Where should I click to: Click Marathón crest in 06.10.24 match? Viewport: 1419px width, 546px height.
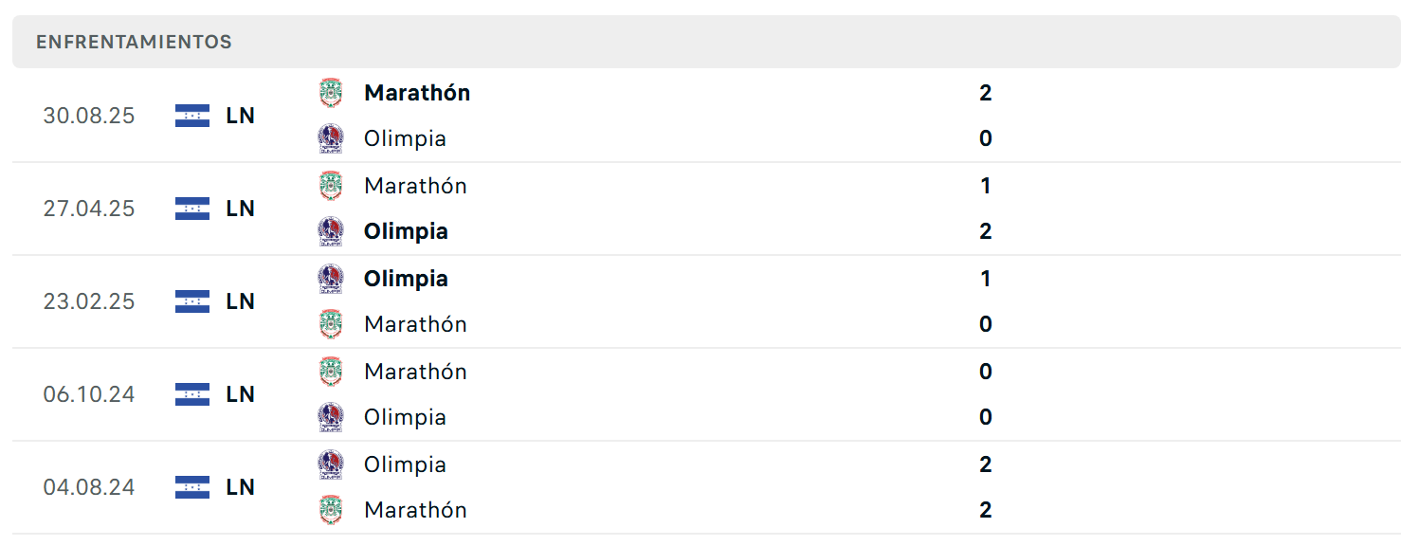tap(331, 372)
